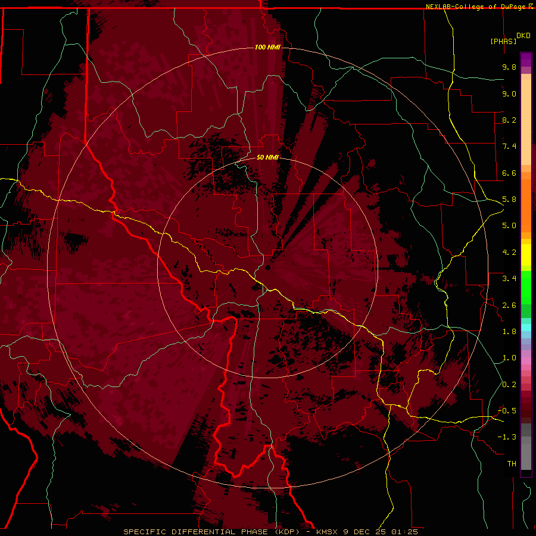
Task: Click the radar site dot at ring center
Action: tap(268, 267)
